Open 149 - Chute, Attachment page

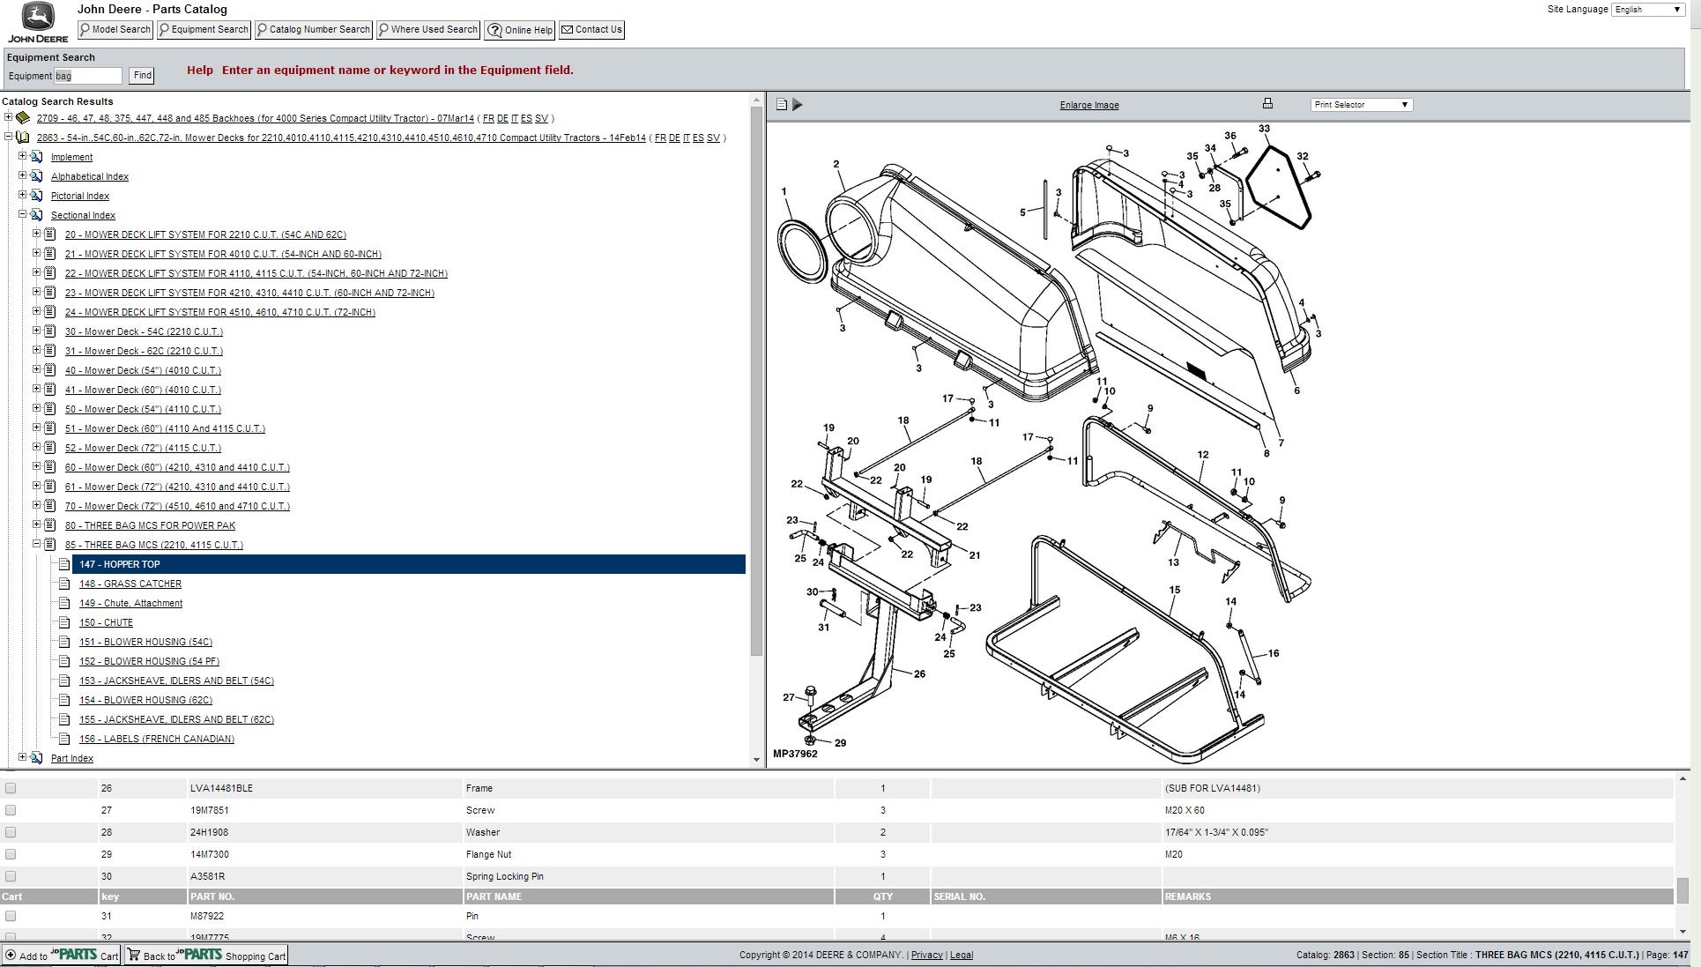point(130,603)
